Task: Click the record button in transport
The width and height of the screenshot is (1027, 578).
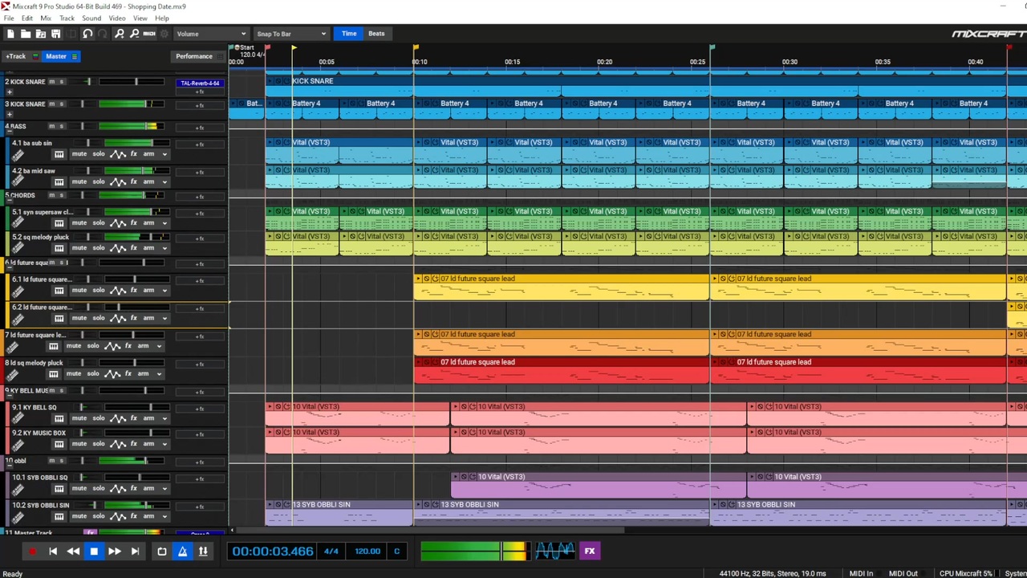Action: [x=32, y=552]
